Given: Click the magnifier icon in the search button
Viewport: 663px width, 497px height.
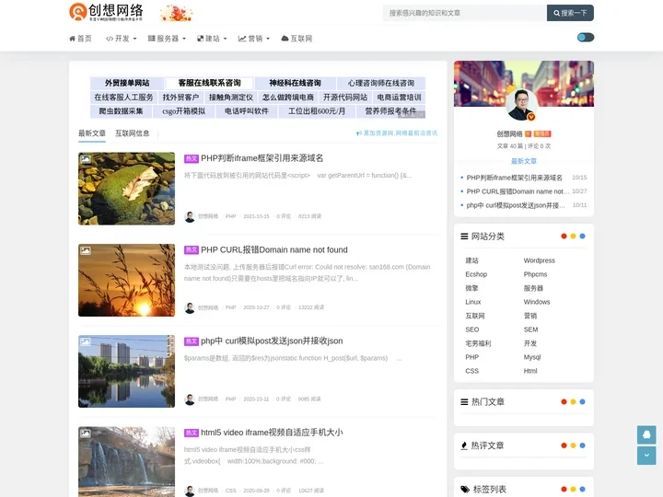Looking at the screenshot, I should tap(556, 13).
